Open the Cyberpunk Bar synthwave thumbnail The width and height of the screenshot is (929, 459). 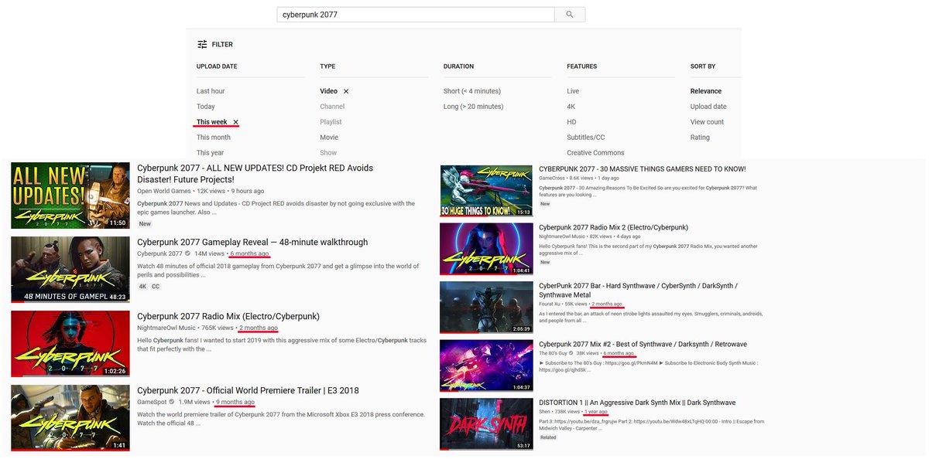[x=486, y=308]
